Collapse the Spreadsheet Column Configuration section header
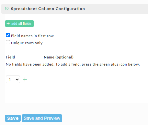Image resolution: width=148 pixels, height=125 pixels. coord(74,9)
